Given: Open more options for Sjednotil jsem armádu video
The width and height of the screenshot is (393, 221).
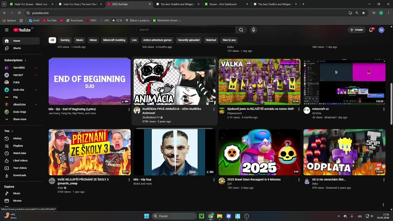Looking at the screenshot, I should (x=299, y=109).
